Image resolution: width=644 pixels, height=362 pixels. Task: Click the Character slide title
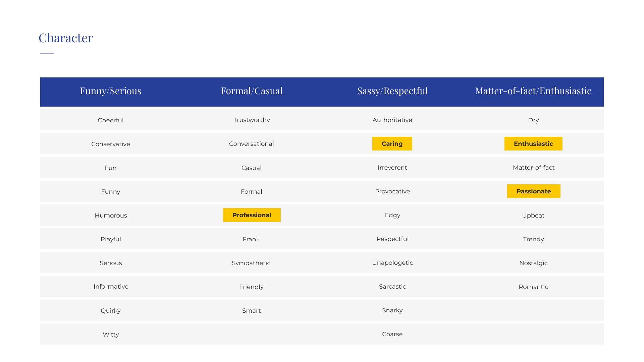pyautogui.click(x=66, y=38)
